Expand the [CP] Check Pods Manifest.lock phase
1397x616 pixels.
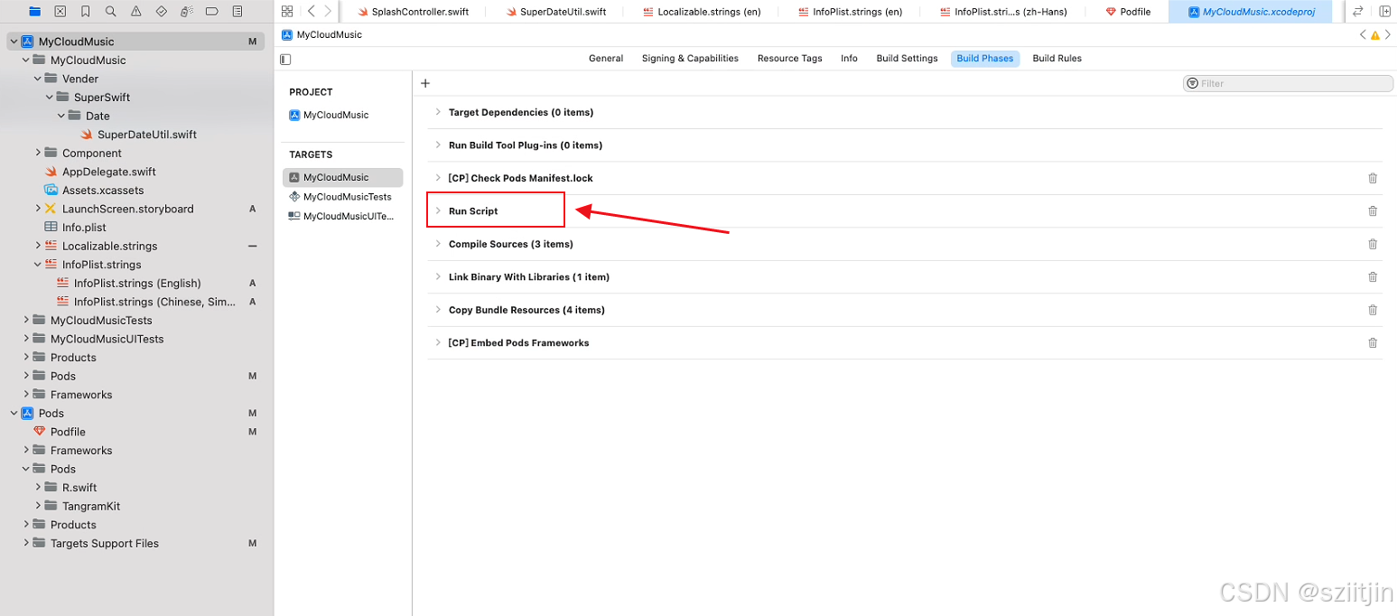click(x=438, y=178)
